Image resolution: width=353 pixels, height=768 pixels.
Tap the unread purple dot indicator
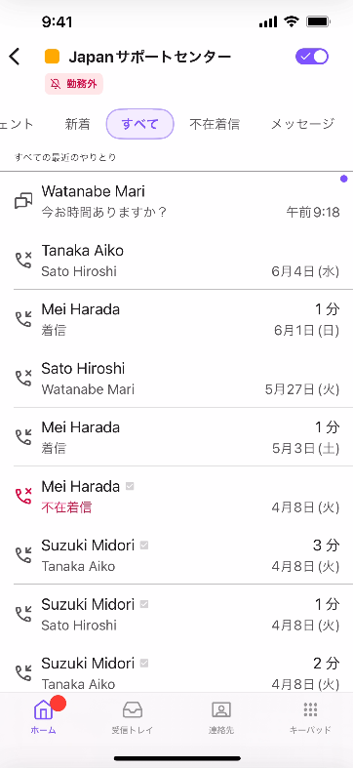pos(343,179)
